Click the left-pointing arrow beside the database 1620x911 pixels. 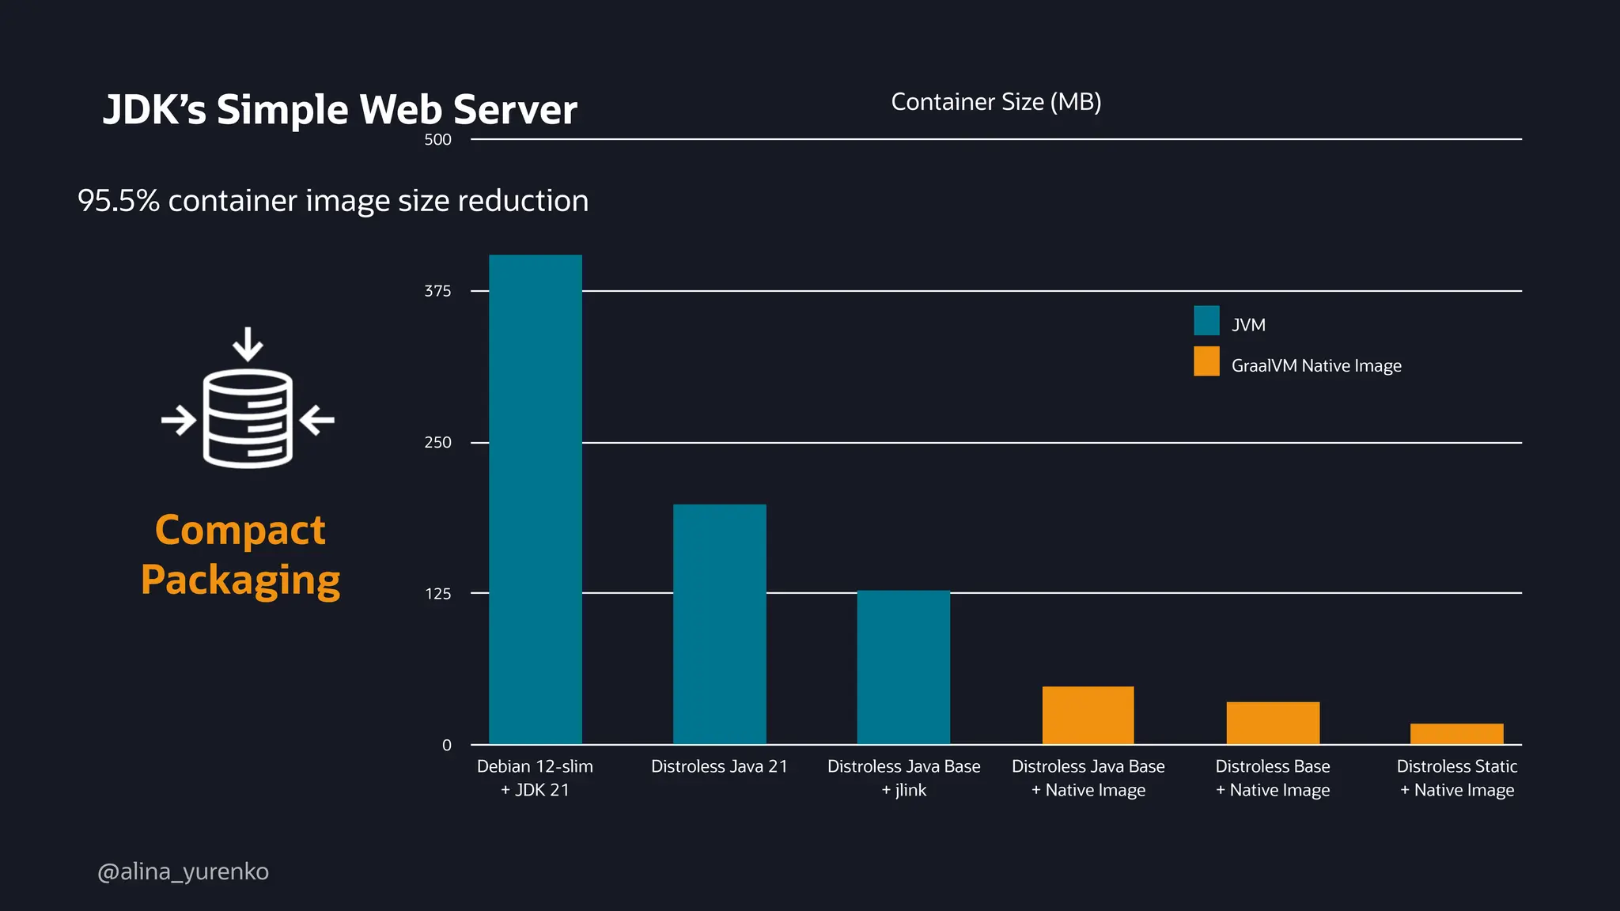tap(317, 420)
